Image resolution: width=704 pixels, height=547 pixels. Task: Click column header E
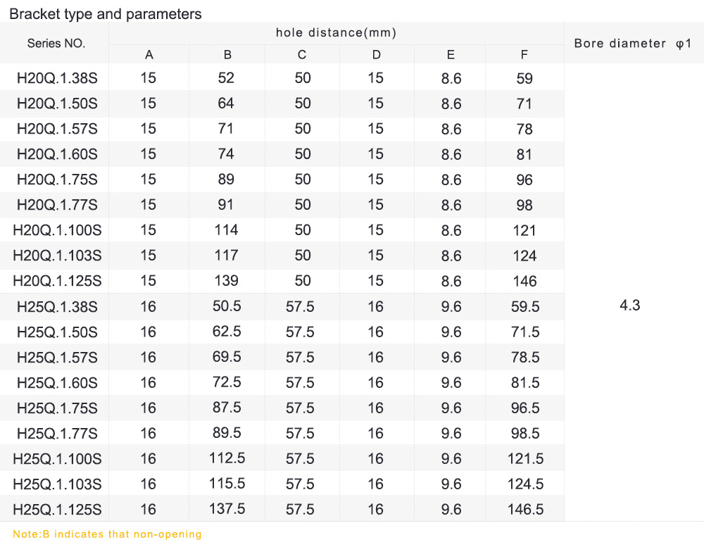point(451,55)
